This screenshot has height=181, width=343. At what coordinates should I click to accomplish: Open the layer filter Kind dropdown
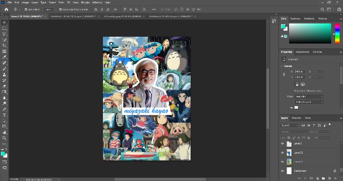pos(290,125)
